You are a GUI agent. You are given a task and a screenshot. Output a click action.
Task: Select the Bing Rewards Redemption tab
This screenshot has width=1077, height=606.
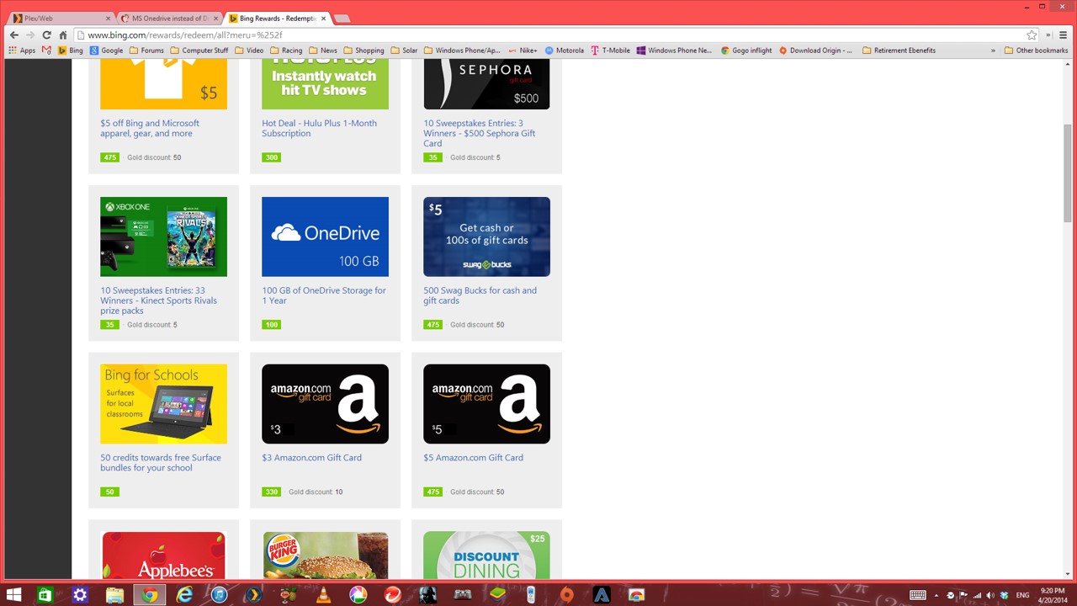click(276, 18)
